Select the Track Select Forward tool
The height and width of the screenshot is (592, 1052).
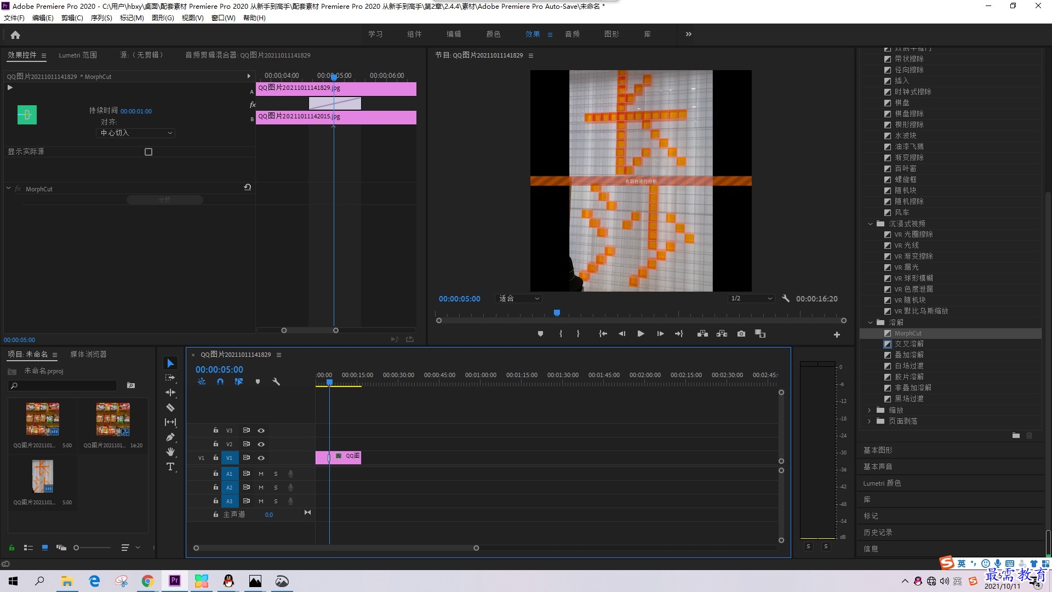(x=170, y=378)
